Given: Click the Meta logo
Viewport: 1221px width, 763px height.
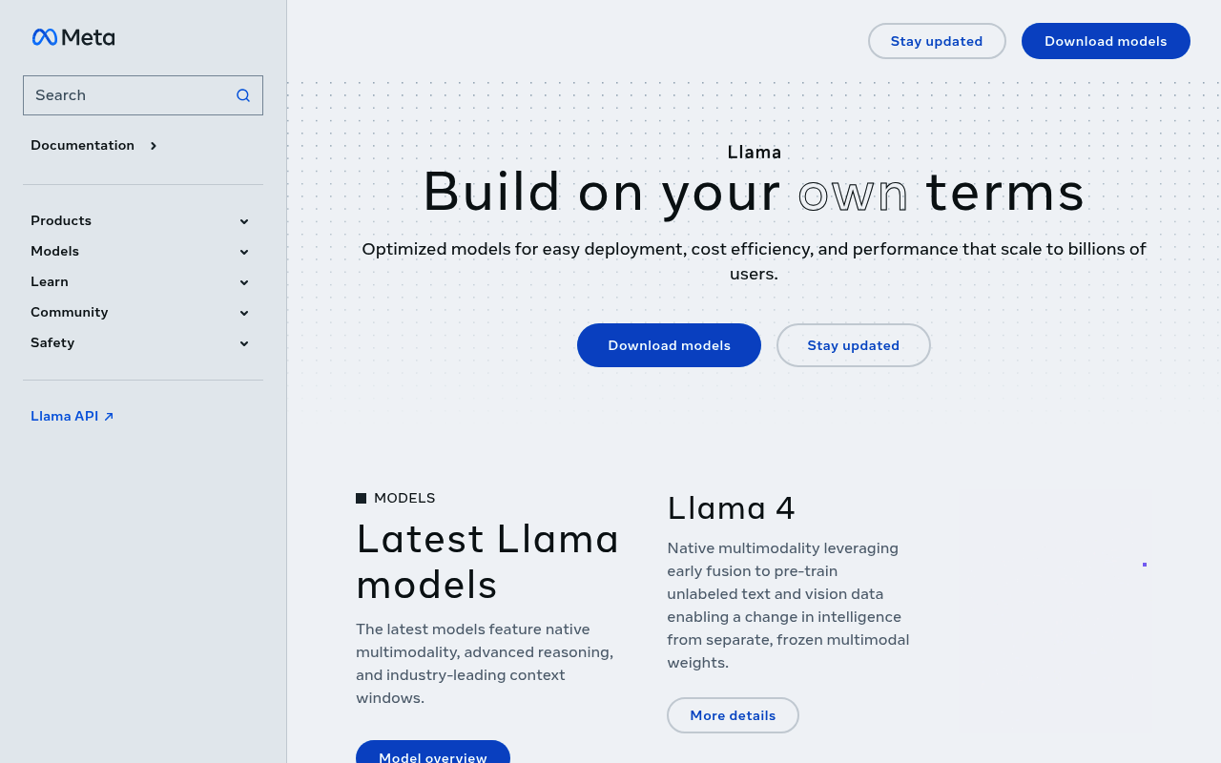Looking at the screenshot, I should click(x=73, y=37).
